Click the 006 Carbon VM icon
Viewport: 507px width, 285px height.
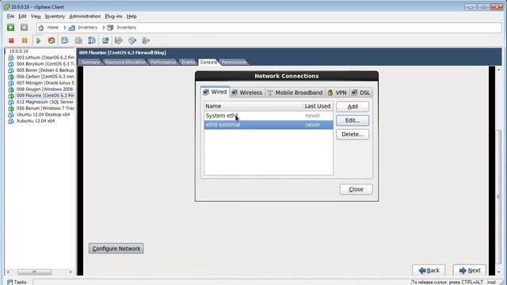point(11,77)
